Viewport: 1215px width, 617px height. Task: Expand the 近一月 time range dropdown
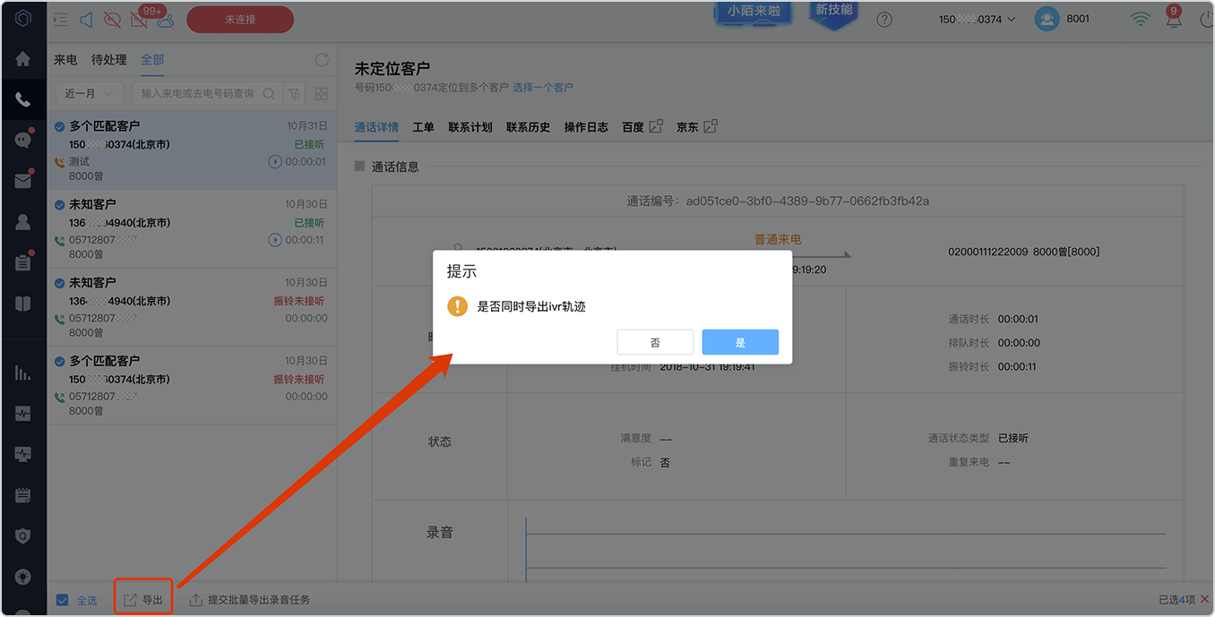tap(90, 94)
